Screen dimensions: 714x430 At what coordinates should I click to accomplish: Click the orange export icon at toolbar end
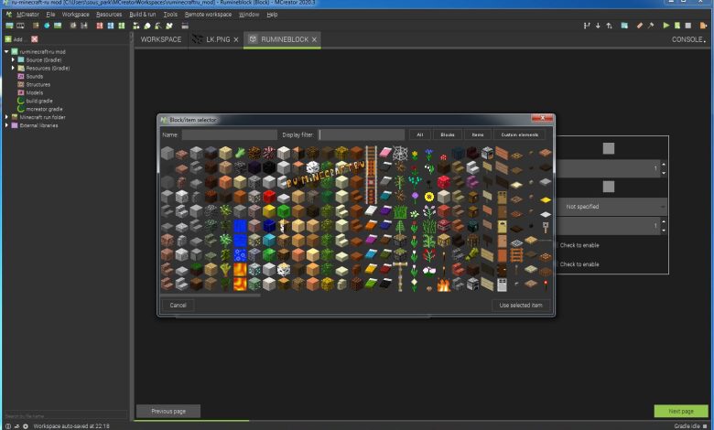[x=702, y=26]
